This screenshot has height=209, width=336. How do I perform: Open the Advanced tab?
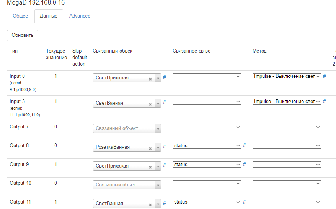(x=80, y=16)
